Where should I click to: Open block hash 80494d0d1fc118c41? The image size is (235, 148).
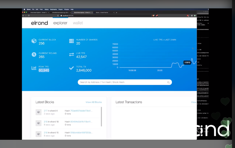(x=81, y=122)
